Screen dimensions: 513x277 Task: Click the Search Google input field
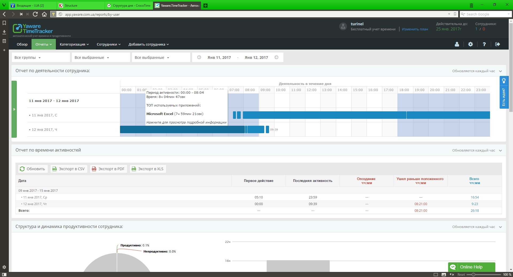point(486,14)
